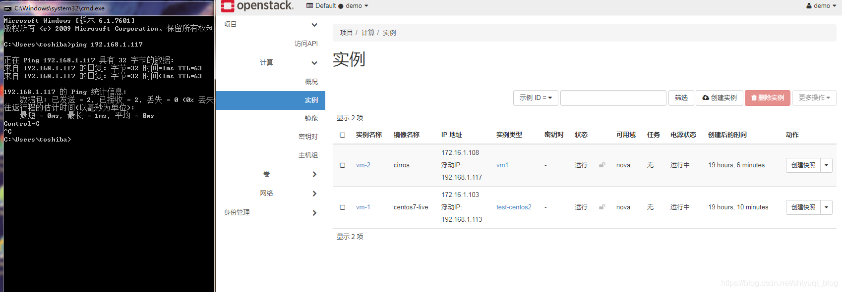Open action dropdown arrow for vm-2
Screen dimensions: 842x292
click(x=826, y=165)
